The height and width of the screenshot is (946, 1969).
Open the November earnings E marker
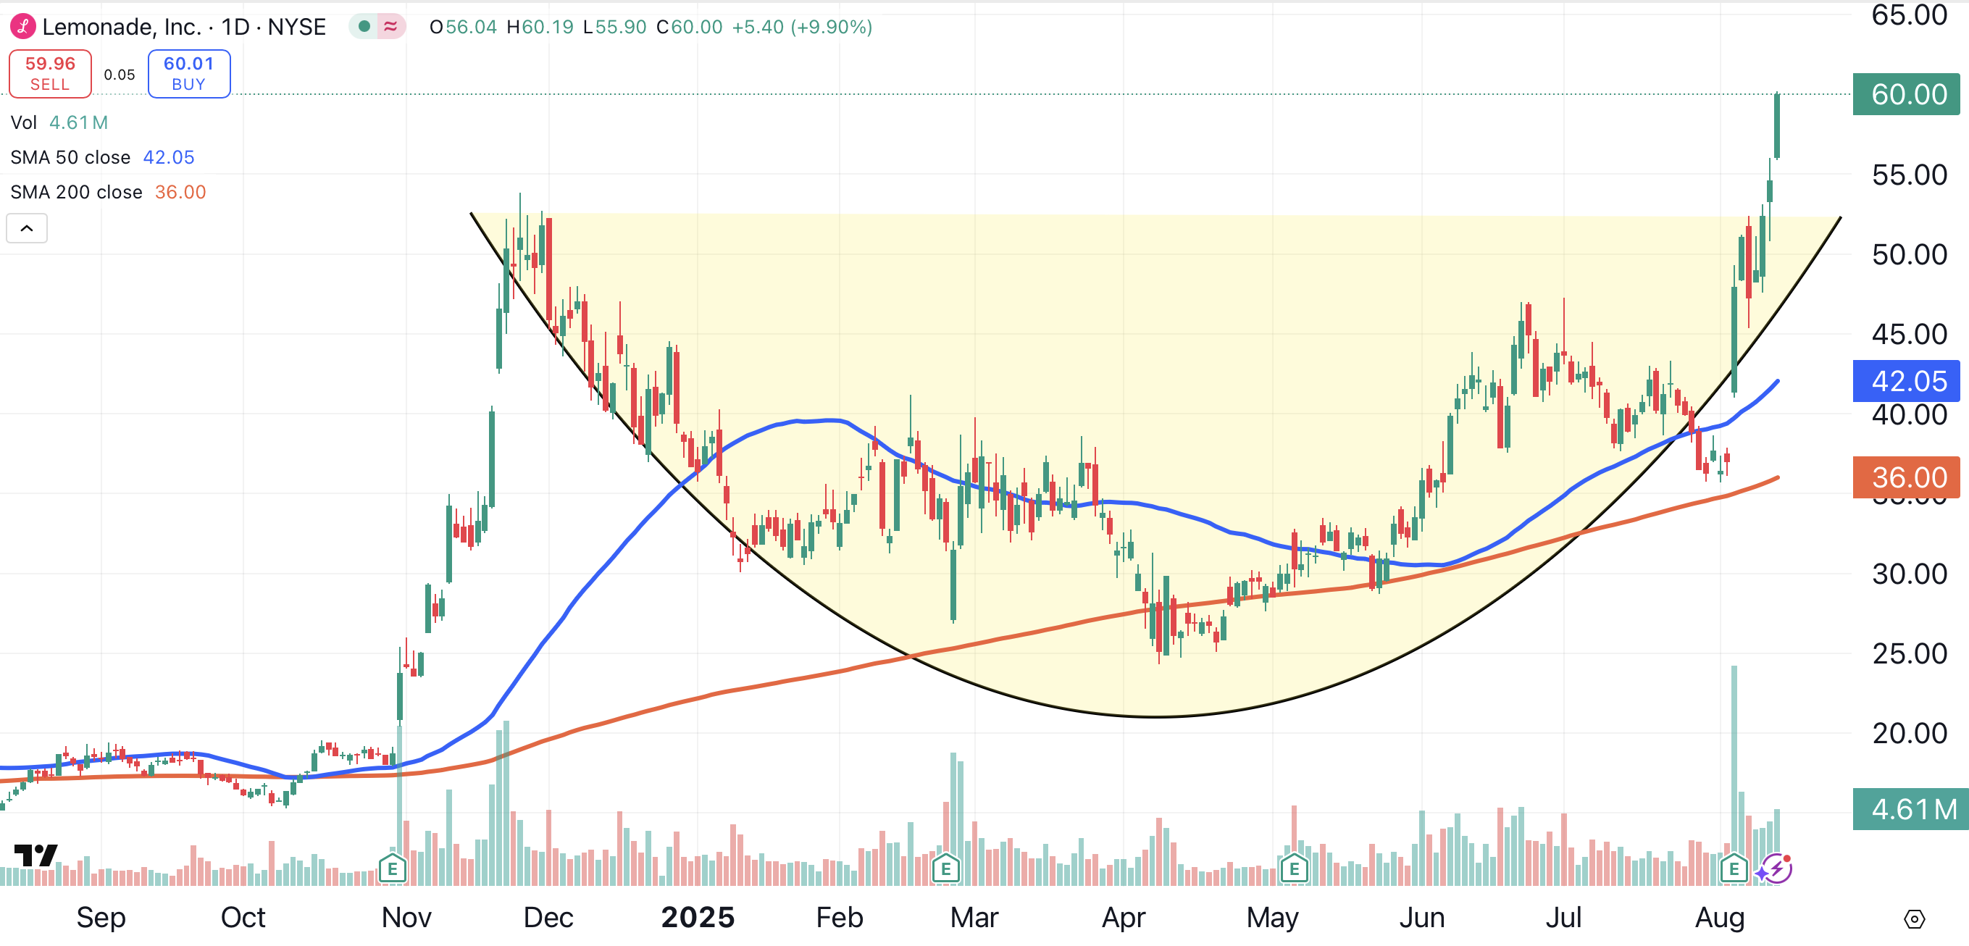click(392, 868)
